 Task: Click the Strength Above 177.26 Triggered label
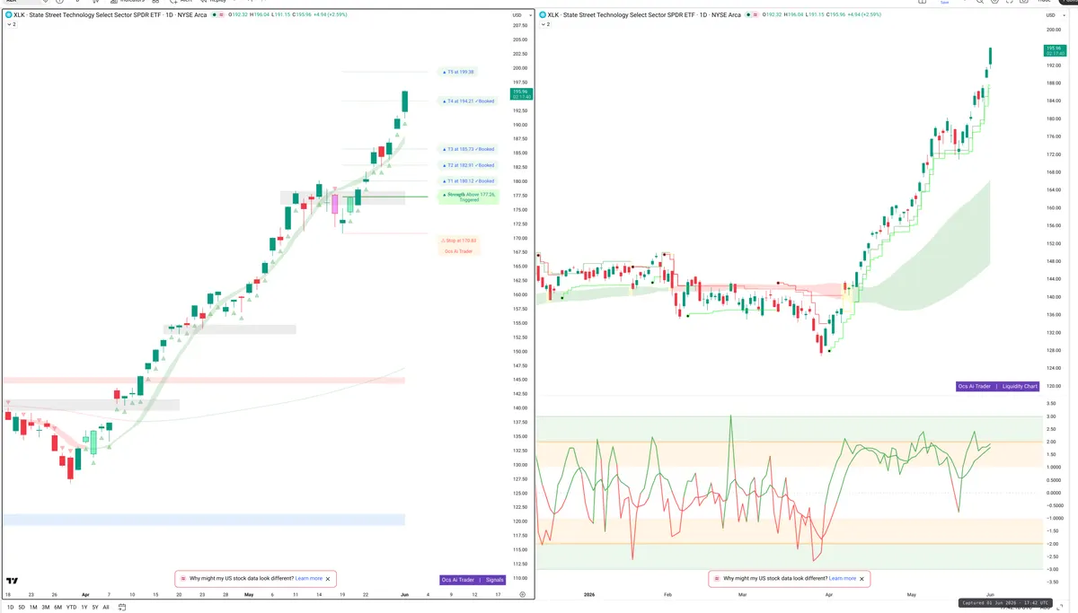pos(468,197)
